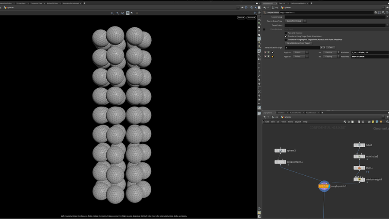This screenshot has height=219, width=389.
Task: Enable the Pack and Instance checkbox
Action: pyautogui.click(x=286, y=33)
